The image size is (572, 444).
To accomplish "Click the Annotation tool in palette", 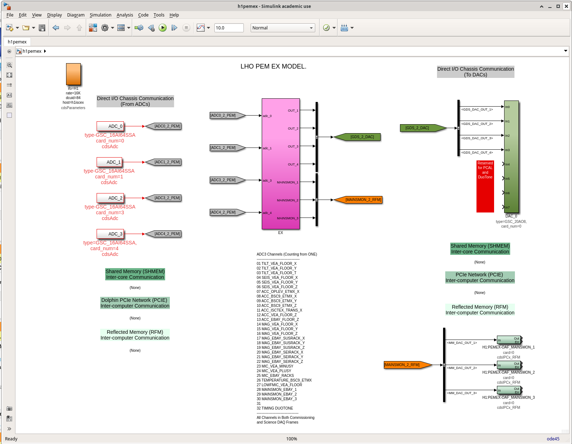I will pyautogui.click(x=9, y=95).
